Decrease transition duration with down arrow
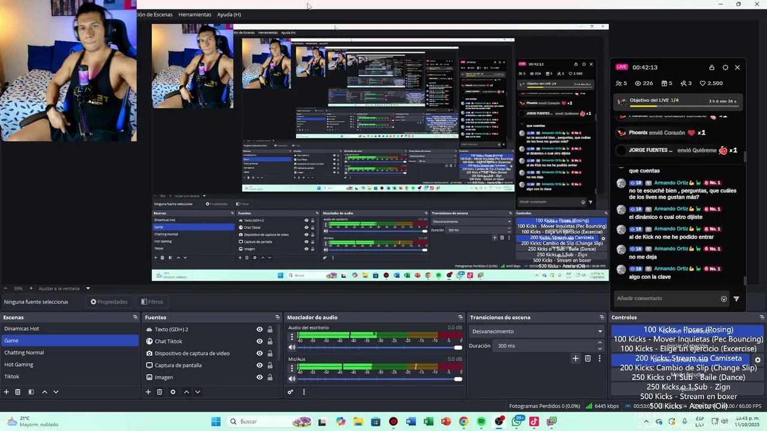This screenshot has width=767, height=431. [x=600, y=348]
